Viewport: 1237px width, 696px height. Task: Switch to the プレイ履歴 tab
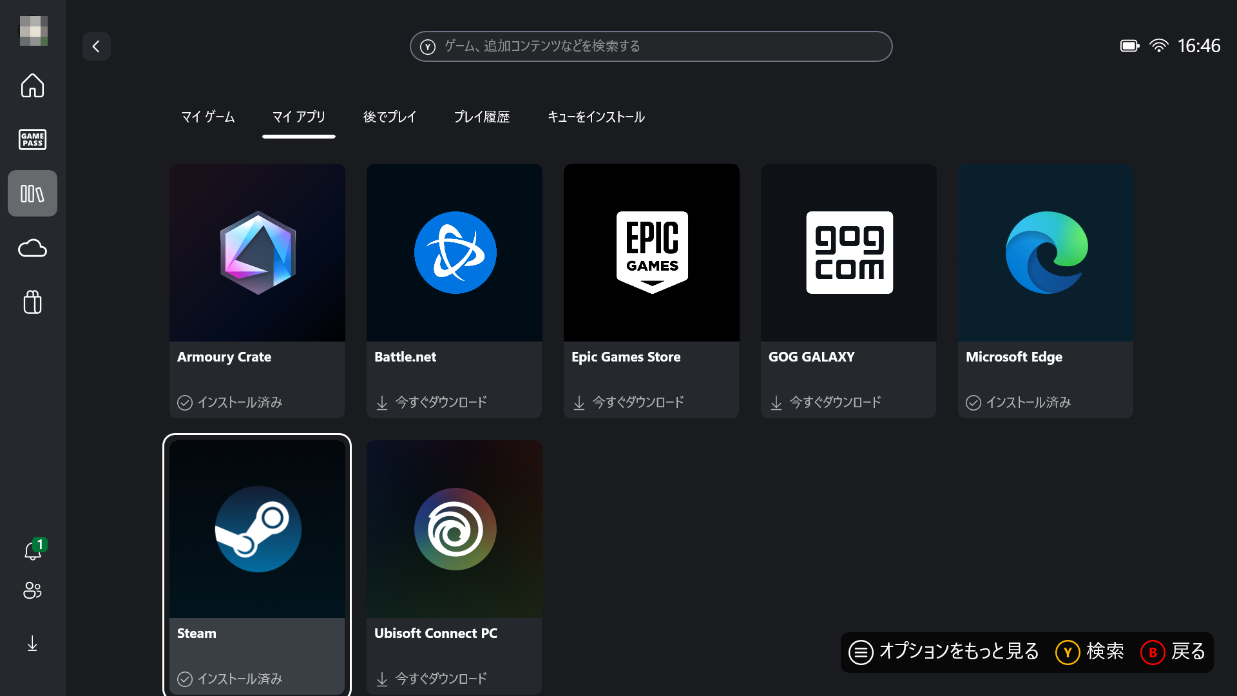(482, 117)
